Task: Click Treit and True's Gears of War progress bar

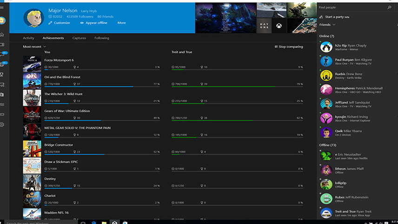Action: (x=237, y=120)
